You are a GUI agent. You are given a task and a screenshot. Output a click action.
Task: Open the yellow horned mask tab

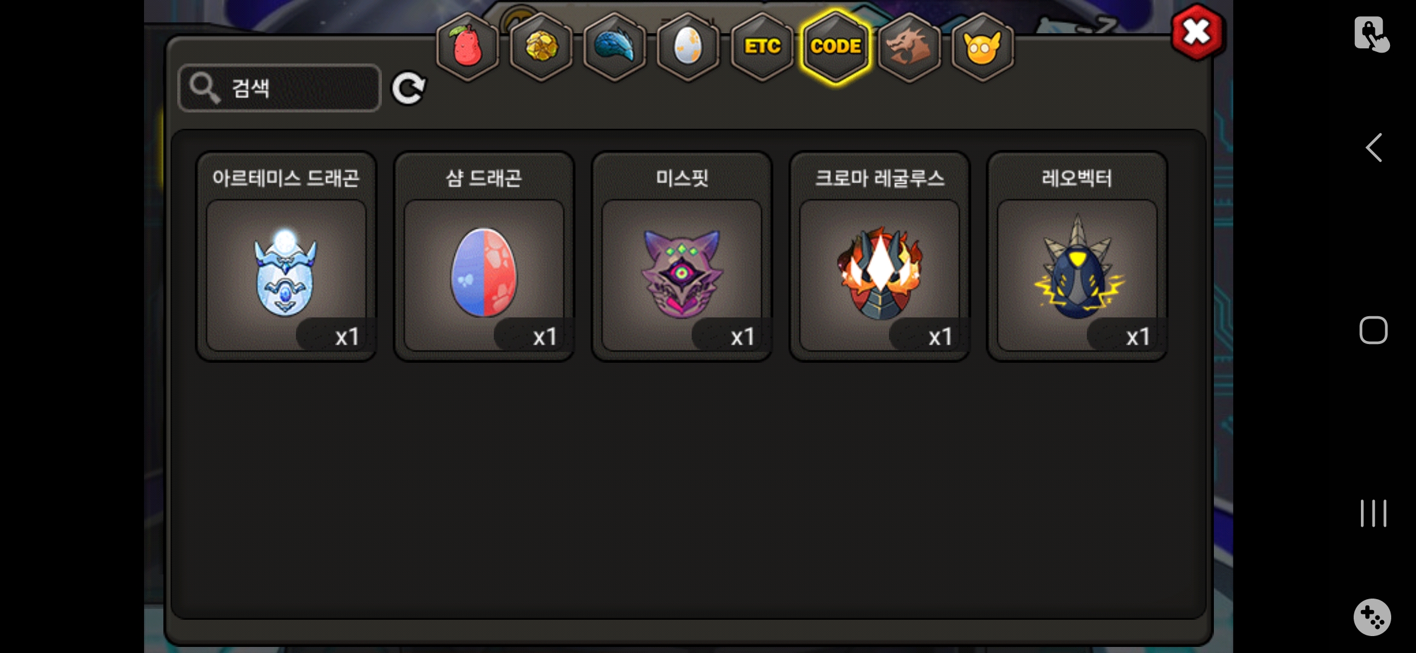click(983, 47)
